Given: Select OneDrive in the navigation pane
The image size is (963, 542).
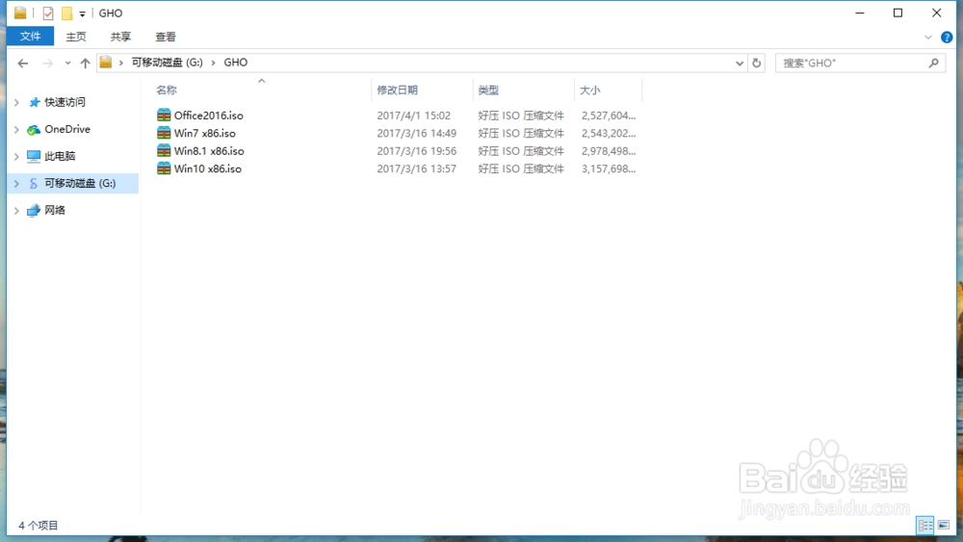Looking at the screenshot, I should point(67,130).
